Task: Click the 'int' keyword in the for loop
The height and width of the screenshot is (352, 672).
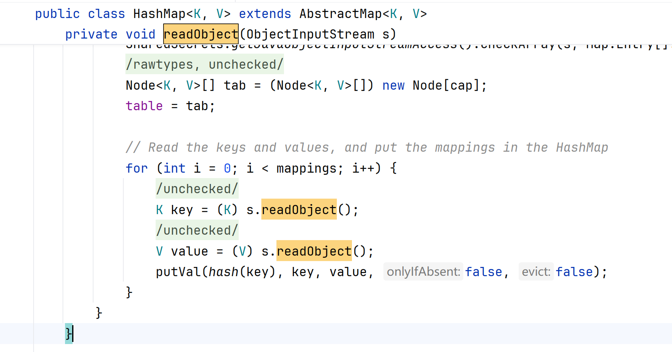Action: 175,168
